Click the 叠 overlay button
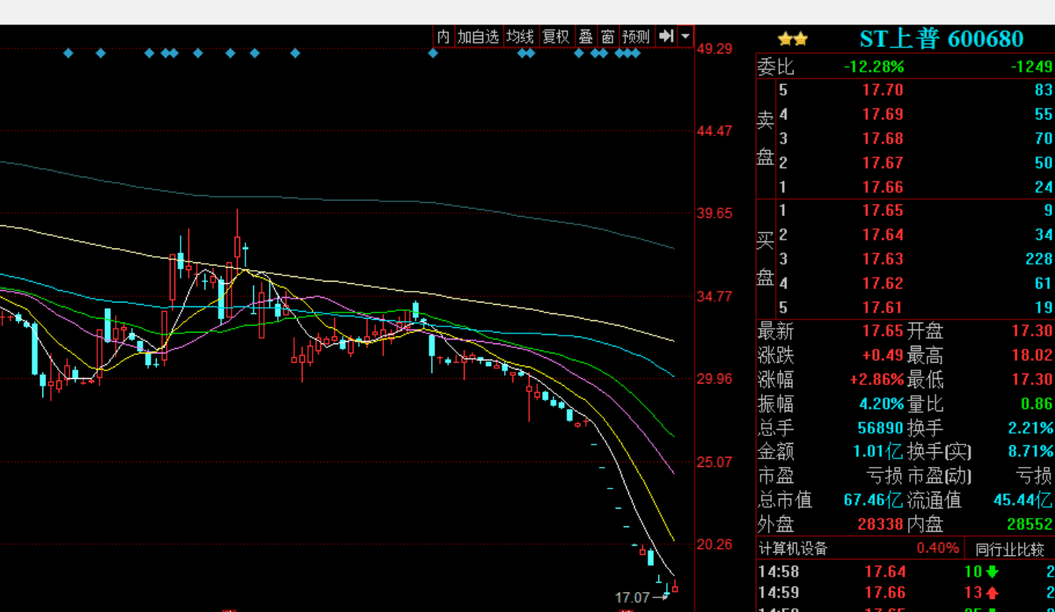 [x=587, y=36]
